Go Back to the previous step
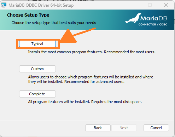The height and width of the screenshot is (137, 175). pos(98,128)
